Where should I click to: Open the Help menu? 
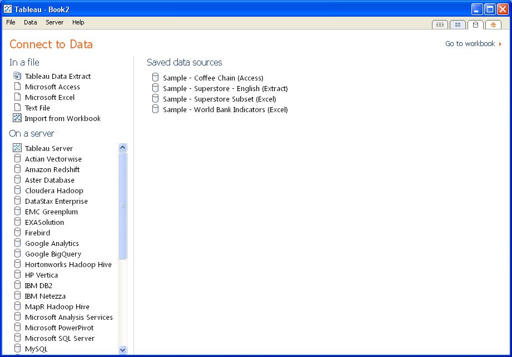click(x=78, y=22)
